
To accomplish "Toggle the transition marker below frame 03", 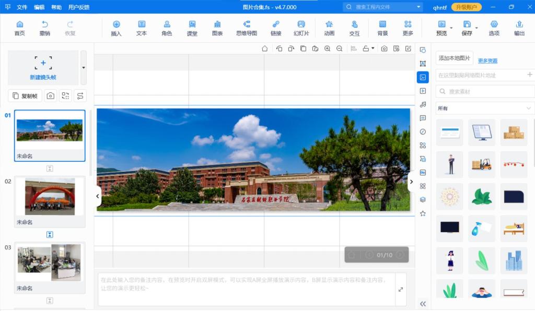I will tap(50, 301).
